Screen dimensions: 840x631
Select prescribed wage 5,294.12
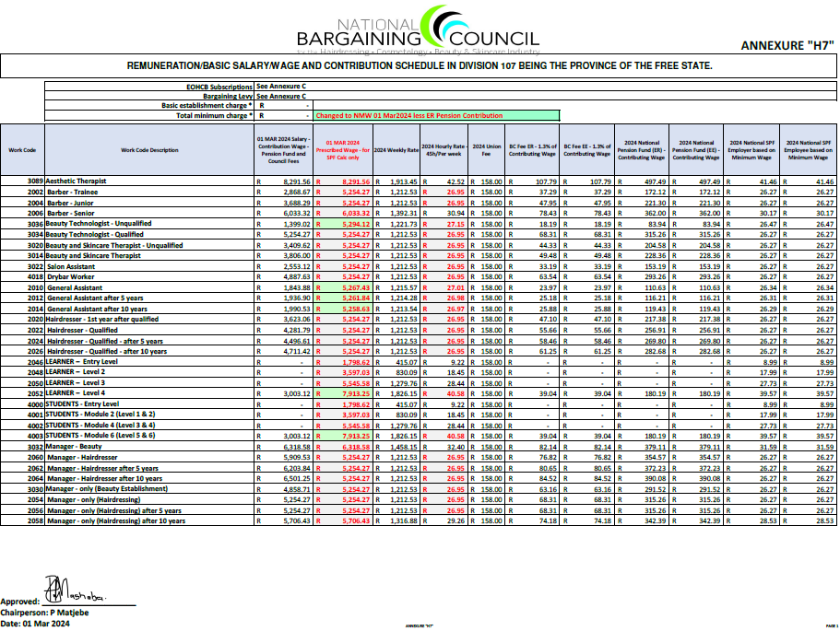pos(356,224)
